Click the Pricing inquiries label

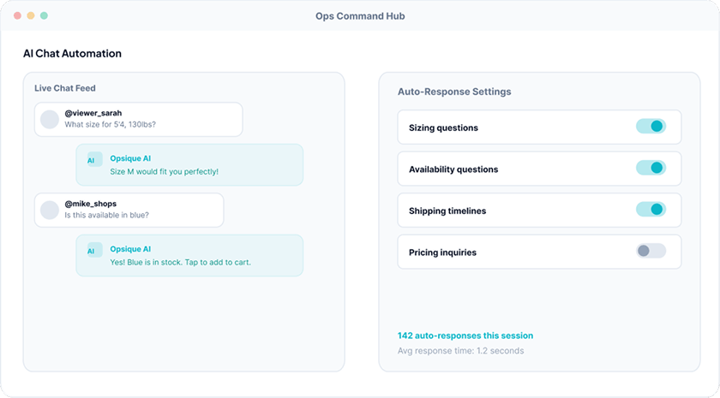(442, 252)
